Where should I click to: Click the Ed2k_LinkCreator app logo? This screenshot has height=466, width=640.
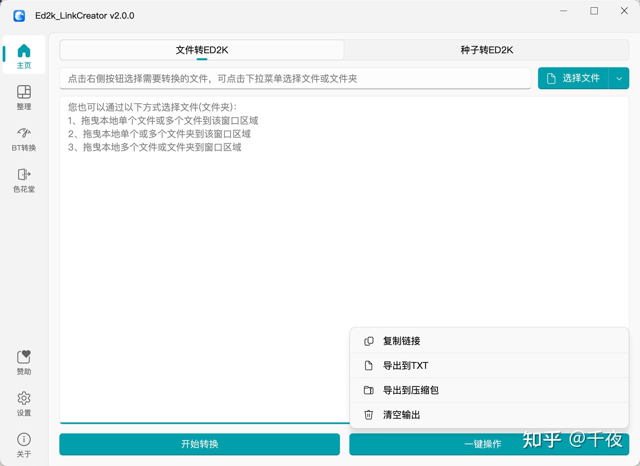coord(19,16)
